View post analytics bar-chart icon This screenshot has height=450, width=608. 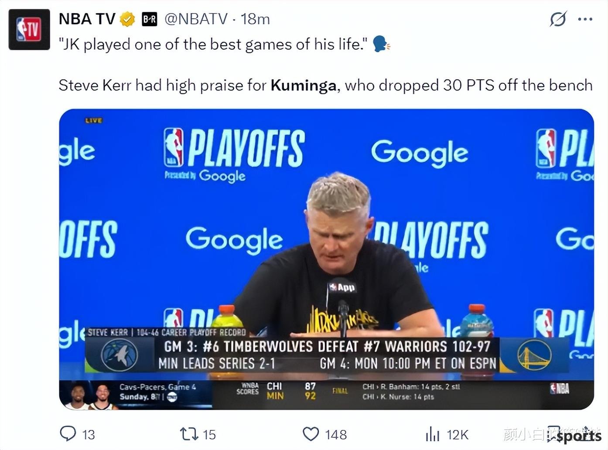click(432, 434)
